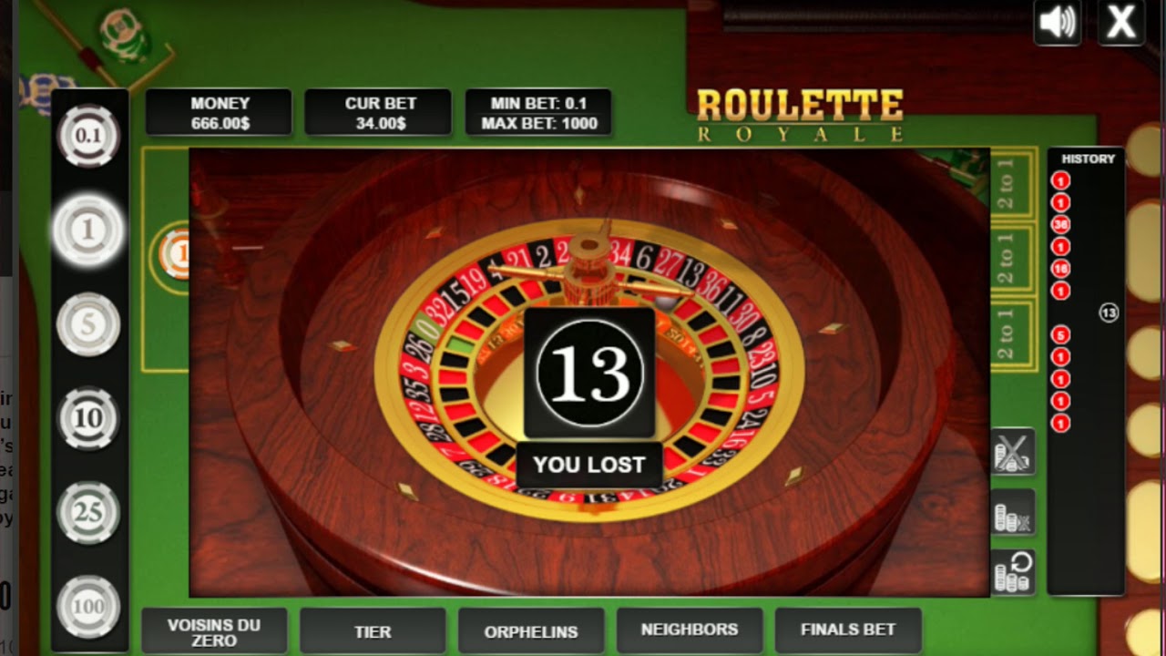This screenshot has height=656, width=1166.
Task: Clear all bets with crossed chips icon
Action: tap(1013, 452)
